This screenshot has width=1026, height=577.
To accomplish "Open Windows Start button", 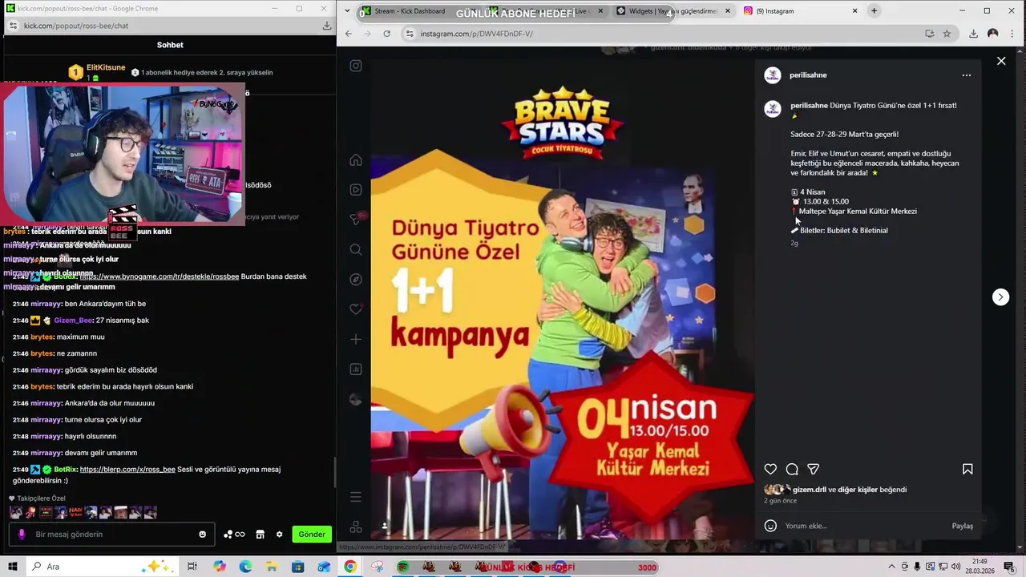I will pos(12,567).
